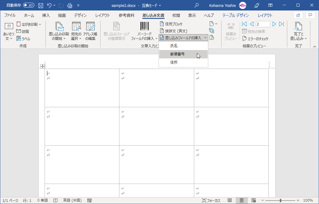
Task: Open 宛先の選択 dropdown
Action: (x=76, y=31)
